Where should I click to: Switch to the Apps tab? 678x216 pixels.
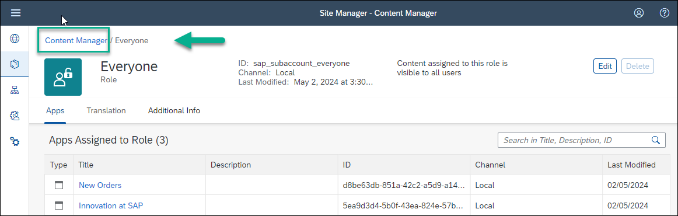pos(55,111)
